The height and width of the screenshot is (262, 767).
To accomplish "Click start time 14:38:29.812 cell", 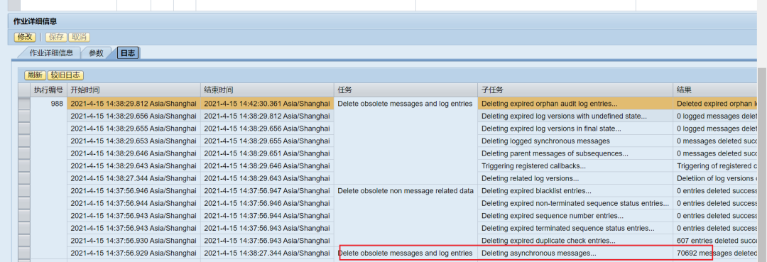I will click(x=134, y=104).
